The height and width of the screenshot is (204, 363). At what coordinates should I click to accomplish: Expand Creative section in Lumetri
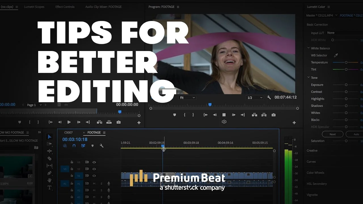312,150
